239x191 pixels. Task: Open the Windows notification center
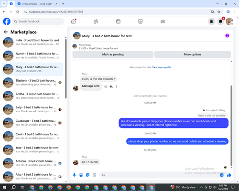233,187
